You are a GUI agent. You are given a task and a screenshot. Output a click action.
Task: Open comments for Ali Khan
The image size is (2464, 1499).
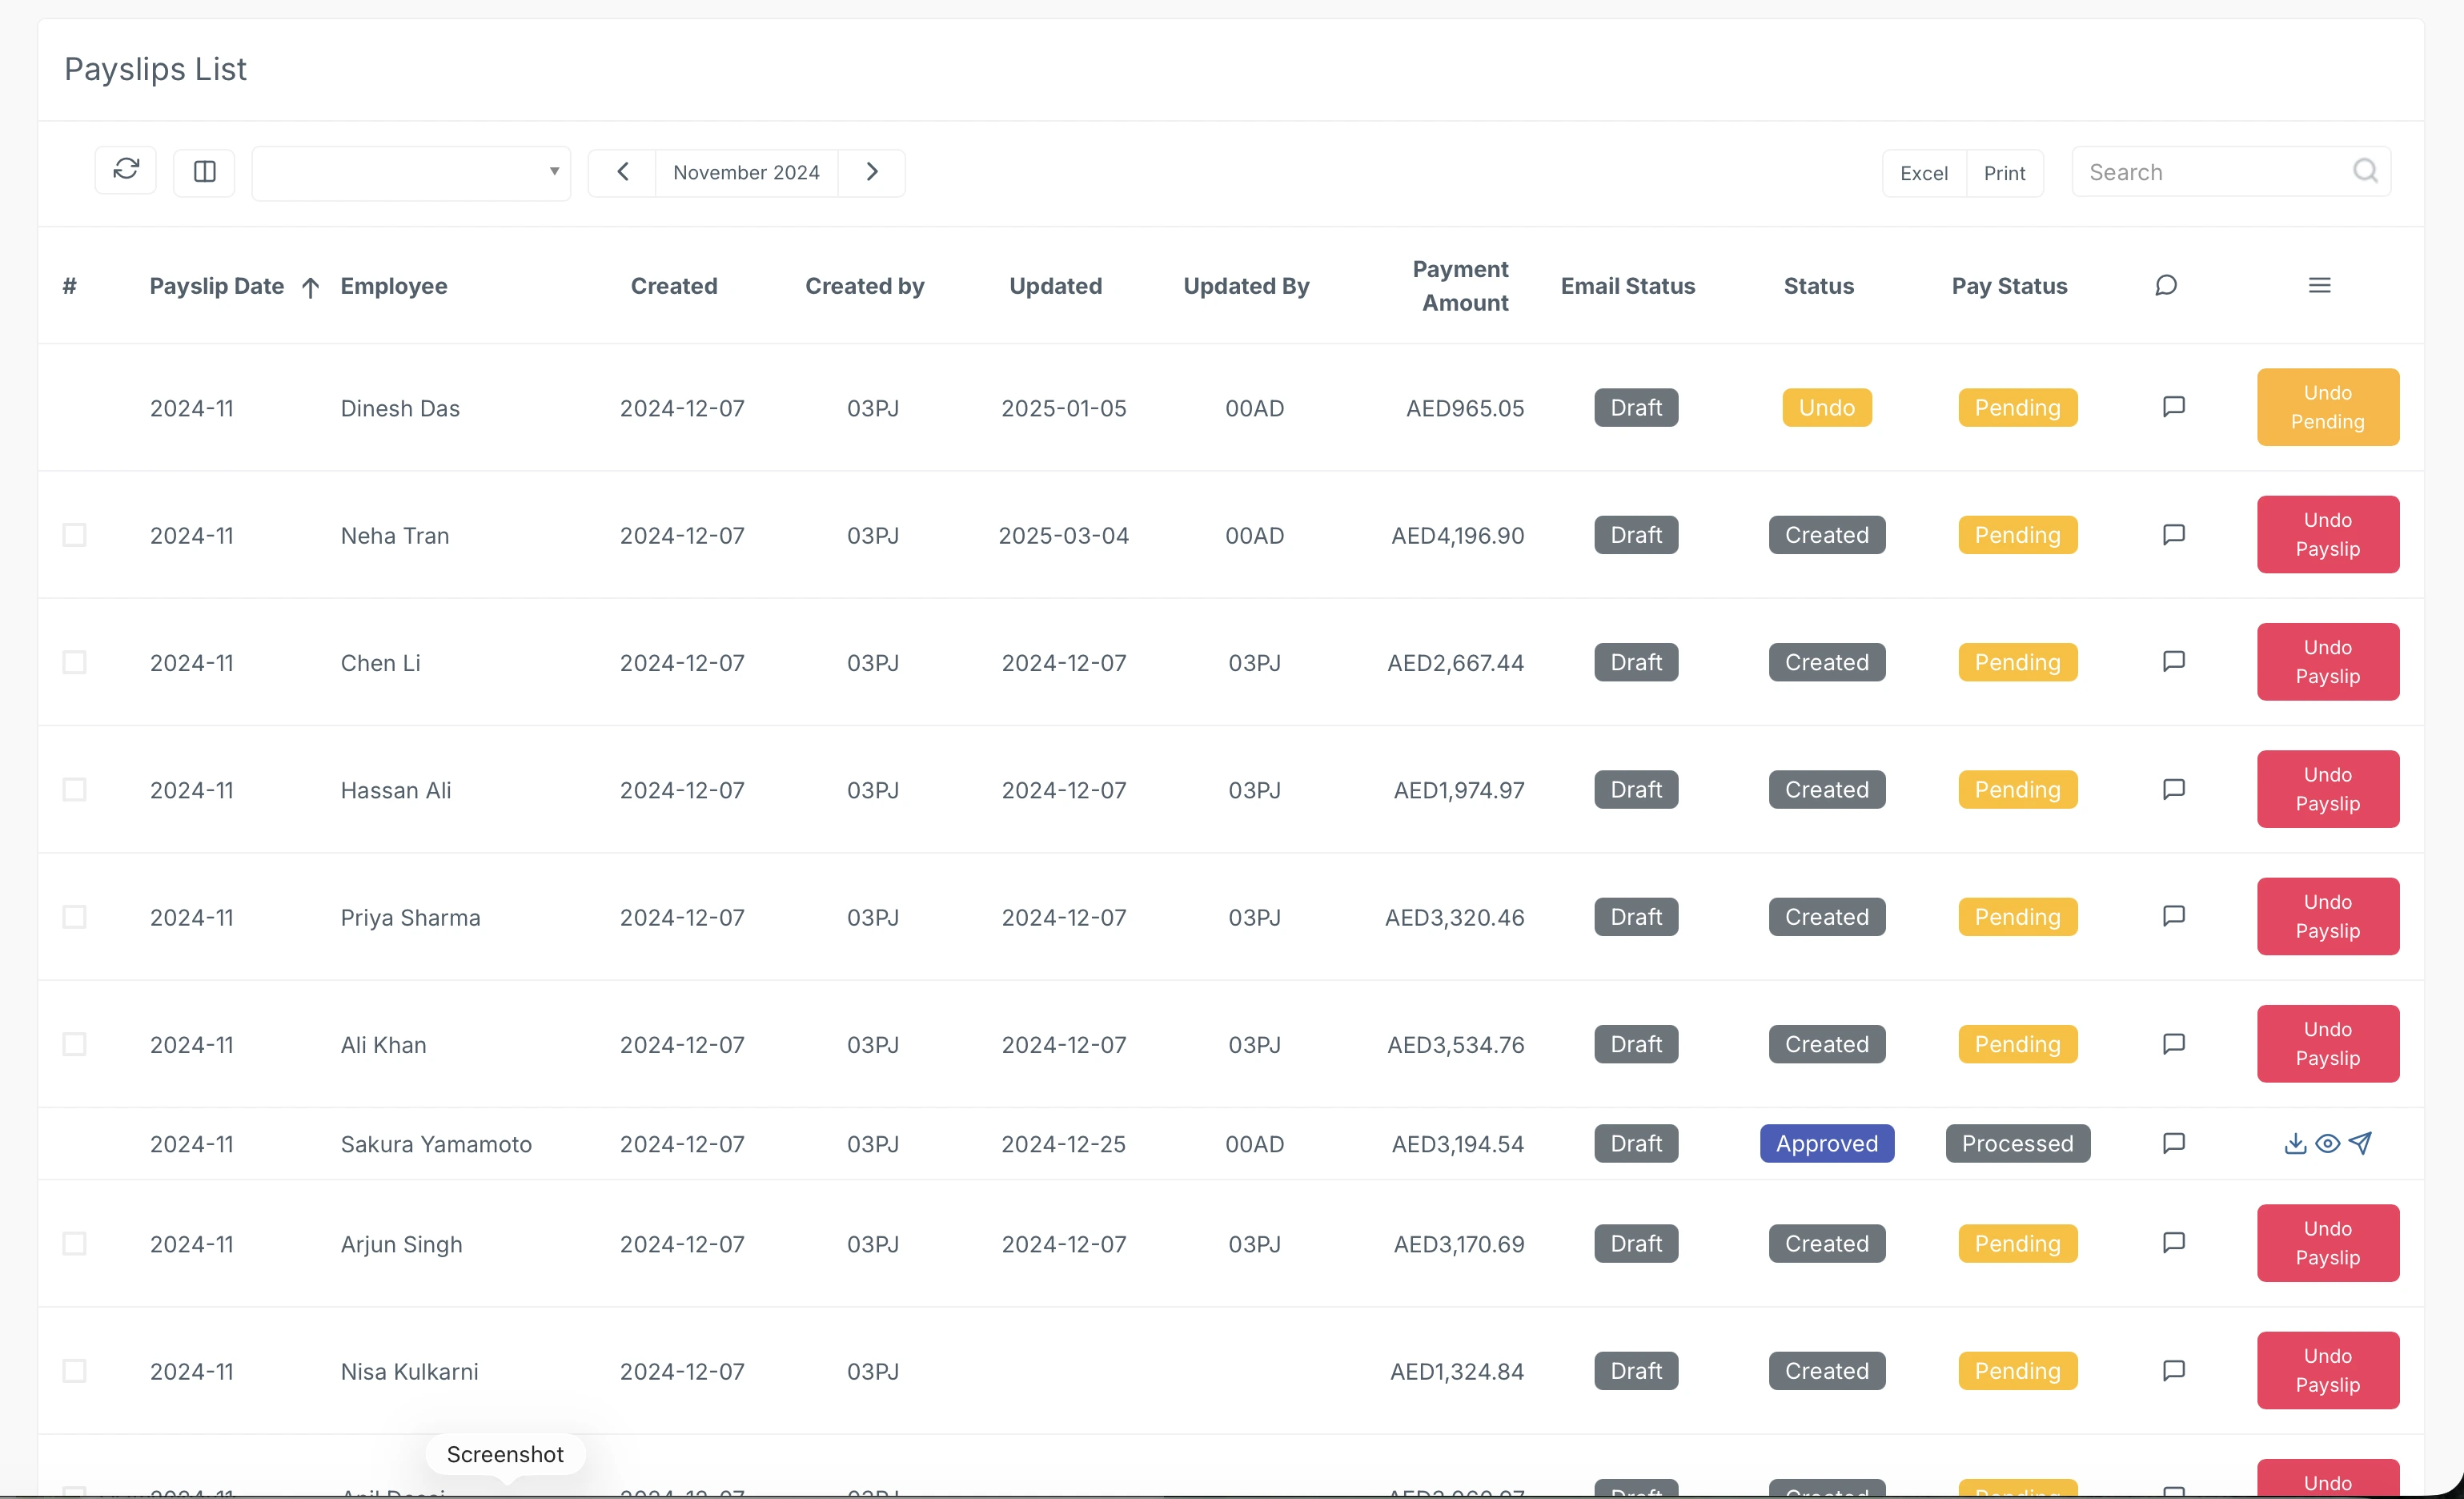[x=2173, y=1045]
